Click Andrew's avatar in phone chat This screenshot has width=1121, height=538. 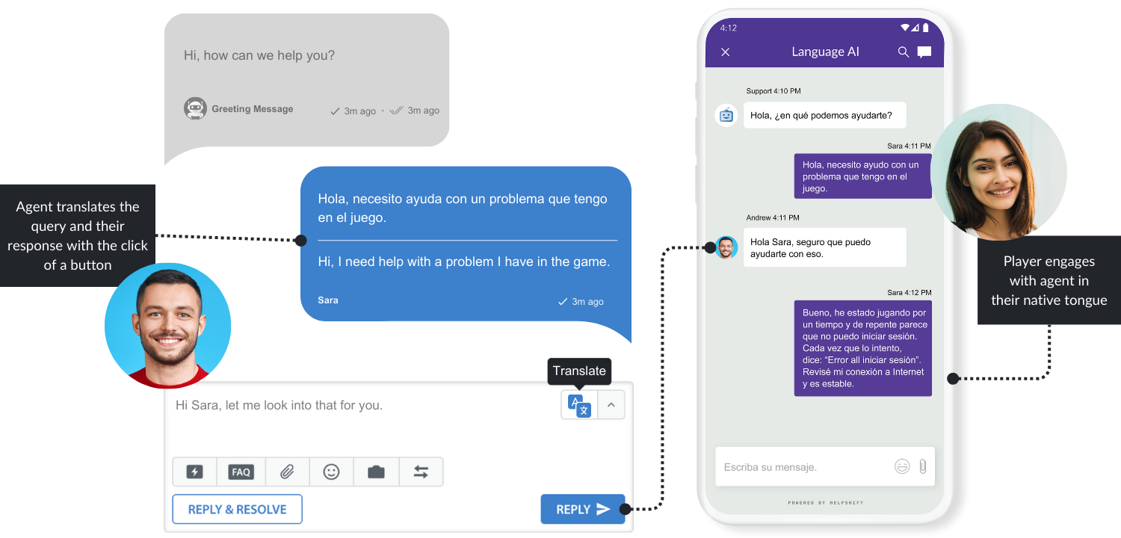pos(726,247)
